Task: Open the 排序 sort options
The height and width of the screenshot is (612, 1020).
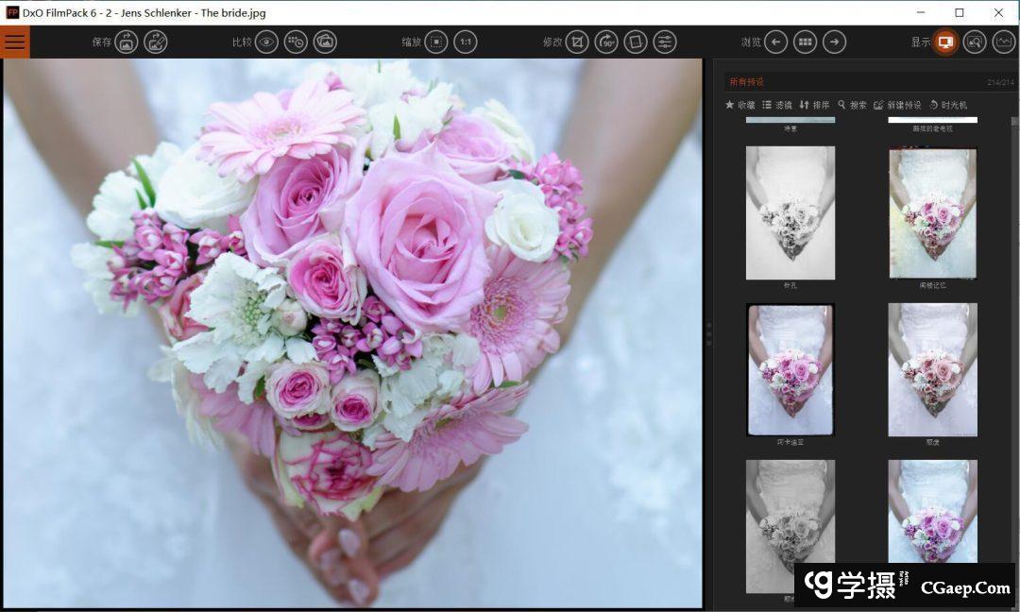Action: tap(814, 105)
